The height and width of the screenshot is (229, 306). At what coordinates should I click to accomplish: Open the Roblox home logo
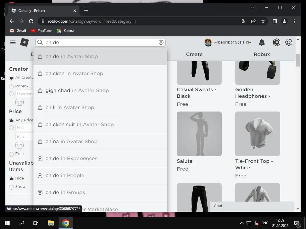tap(25, 42)
